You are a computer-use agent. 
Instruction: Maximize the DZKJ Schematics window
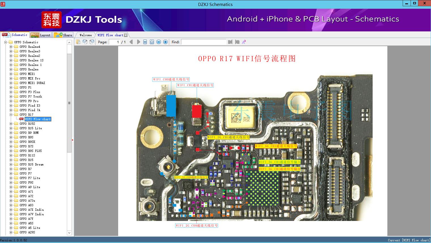[415, 3]
